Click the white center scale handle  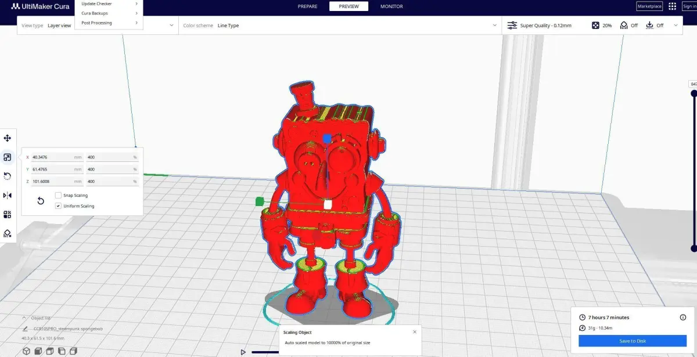tap(328, 204)
